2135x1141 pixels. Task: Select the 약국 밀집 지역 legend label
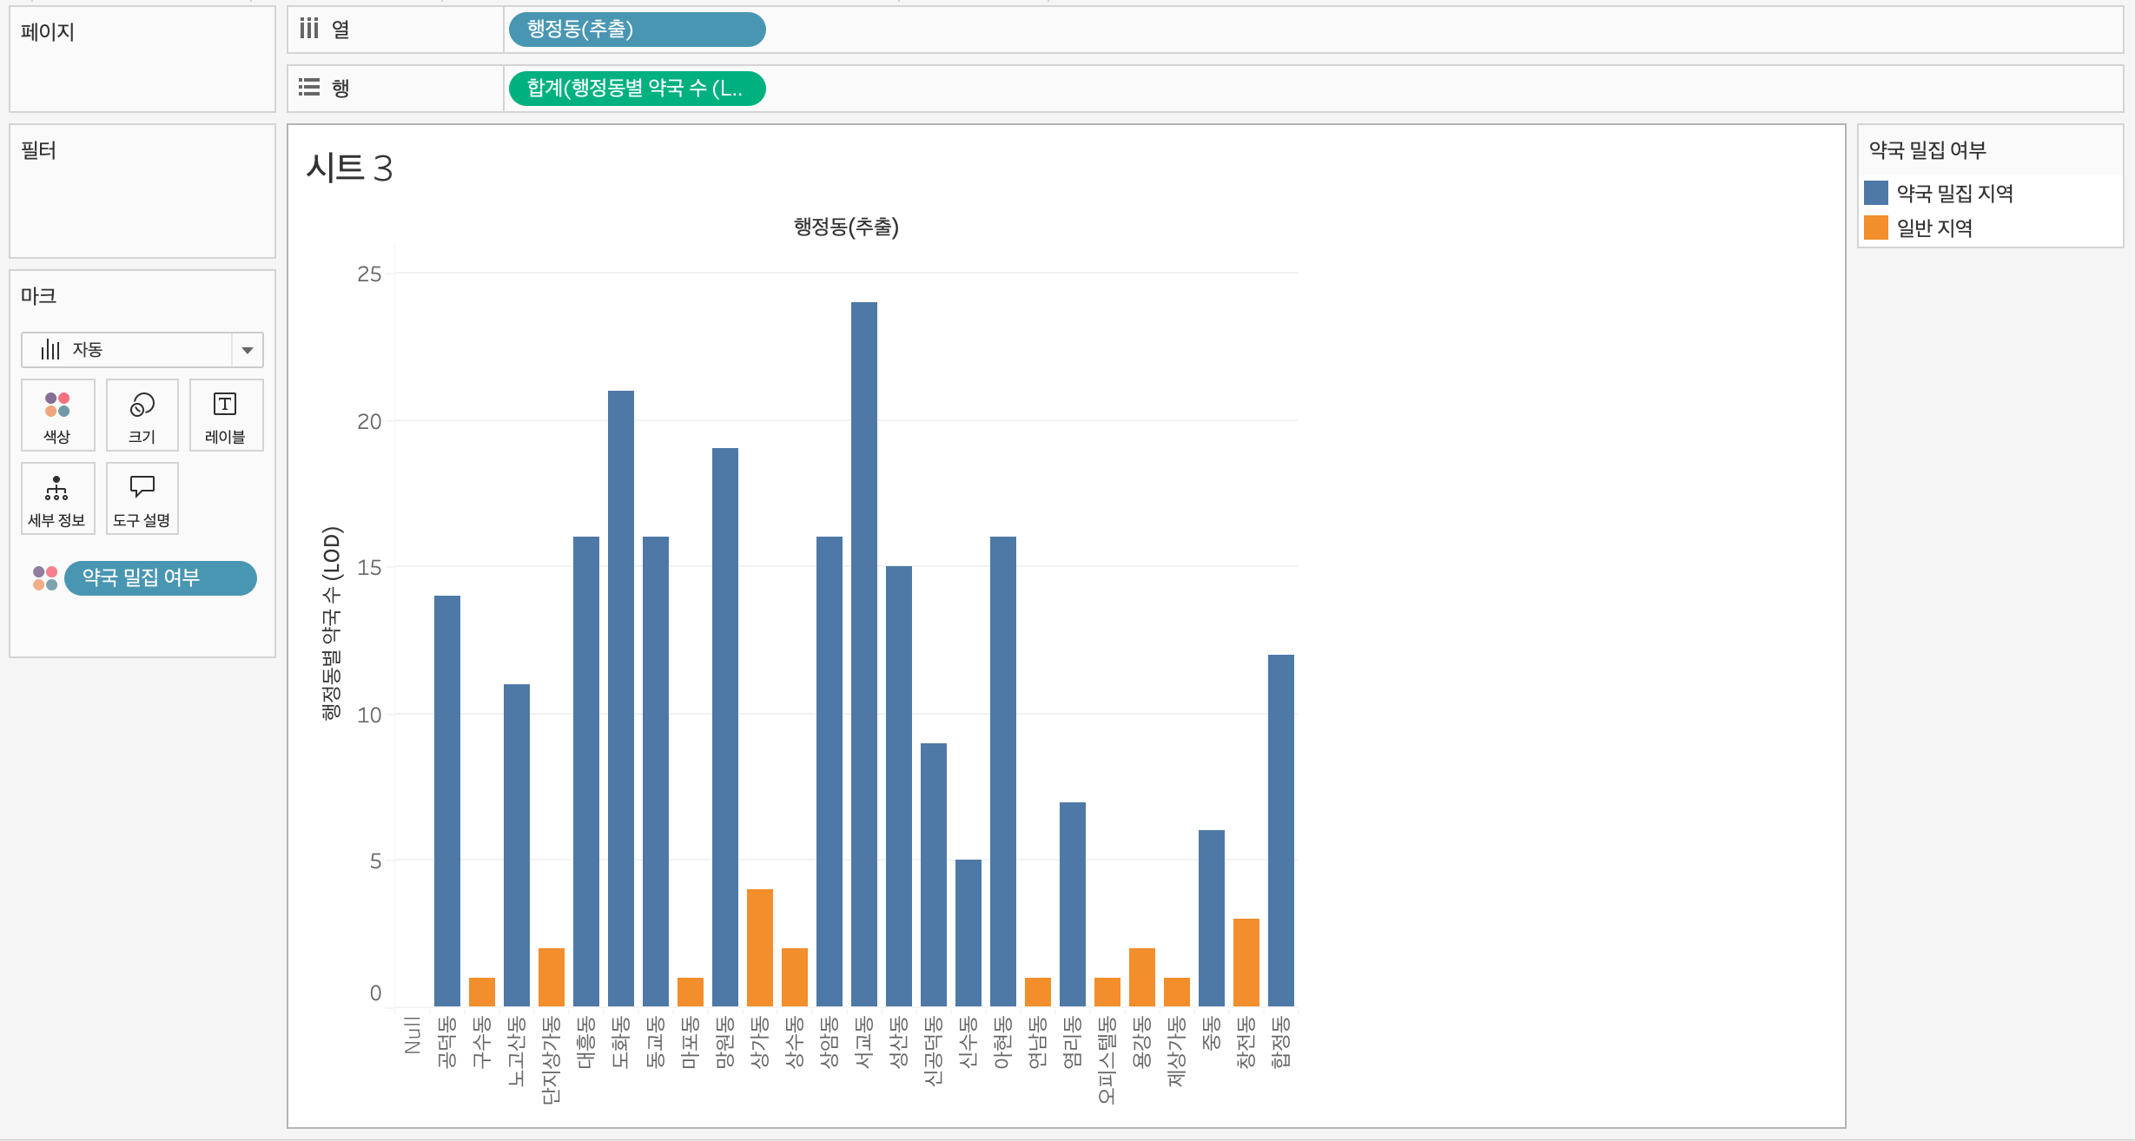tap(1954, 193)
